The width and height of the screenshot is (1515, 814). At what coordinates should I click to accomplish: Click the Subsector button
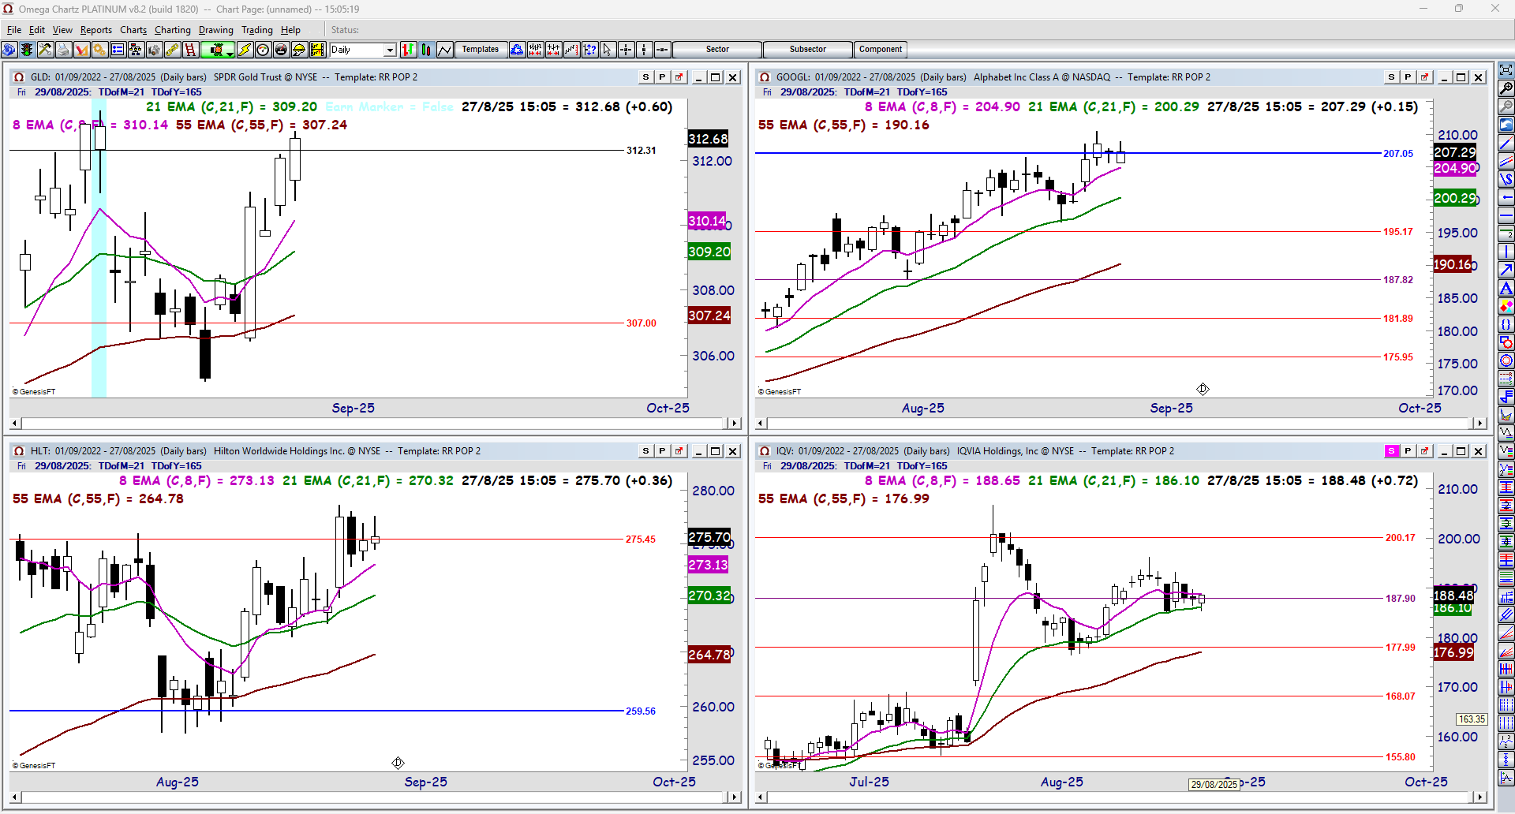(808, 50)
